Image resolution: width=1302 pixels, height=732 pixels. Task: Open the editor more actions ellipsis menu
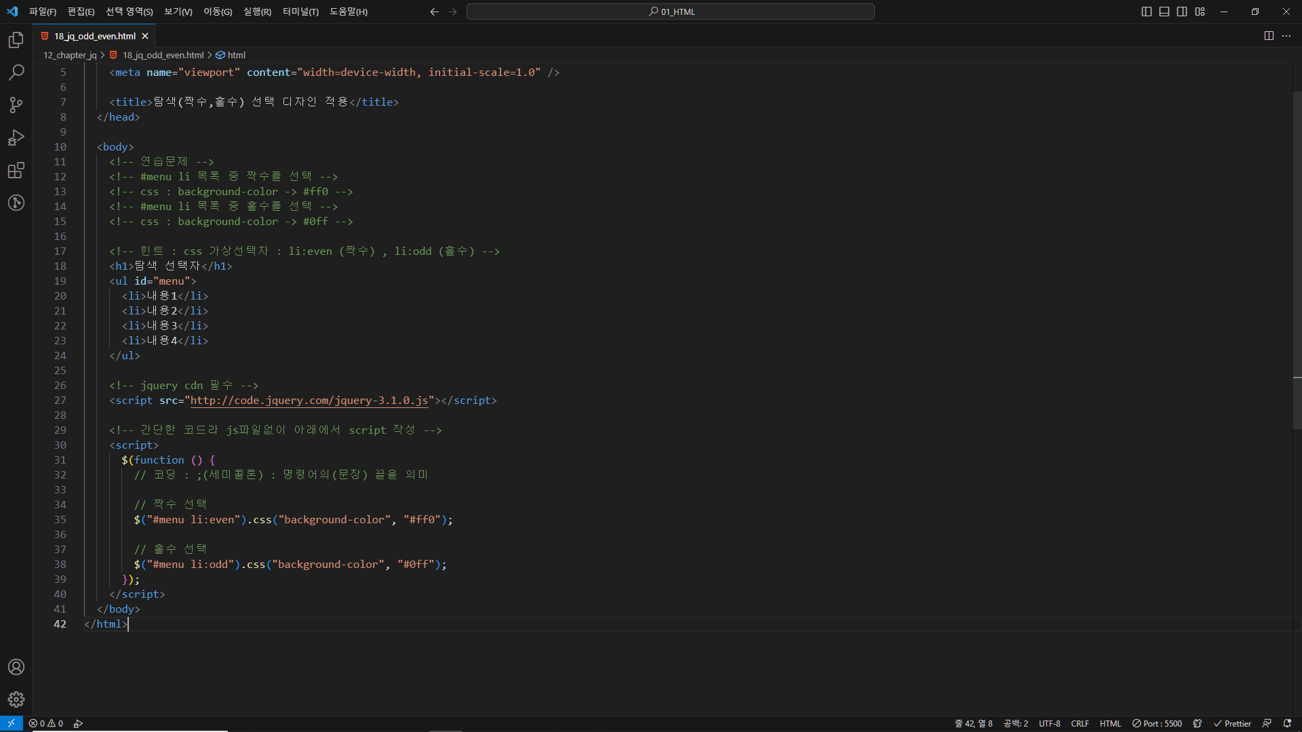(1286, 36)
